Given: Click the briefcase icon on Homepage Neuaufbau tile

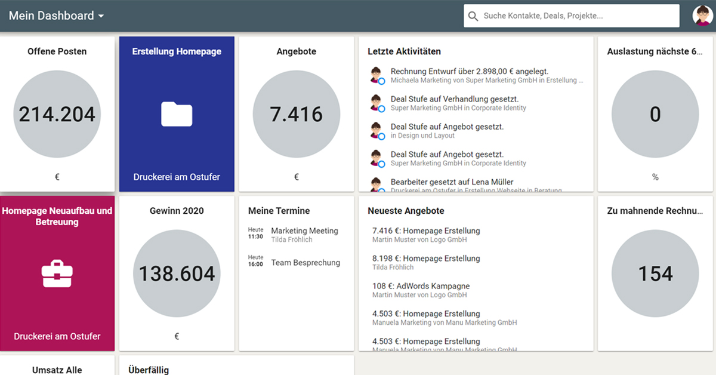Looking at the screenshot, I should (x=57, y=273).
